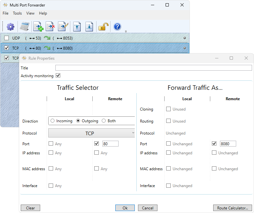Toggle Activity monitoring checkbox
Screen dimensions: 254x213
(x=58, y=76)
